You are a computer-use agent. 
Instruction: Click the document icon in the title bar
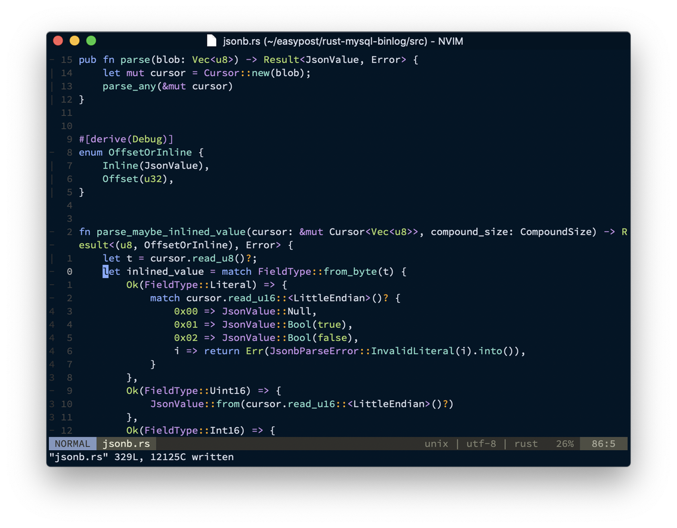(211, 40)
